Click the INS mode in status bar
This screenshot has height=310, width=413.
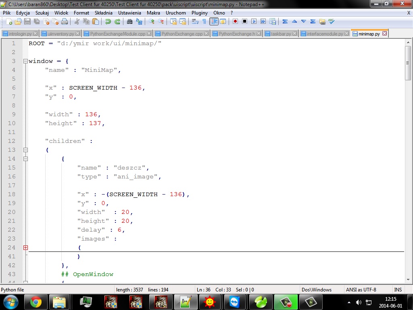point(398,290)
